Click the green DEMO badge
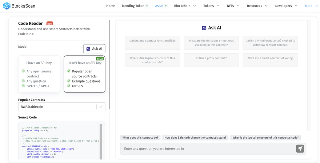The image size is (320, 163). pyautogui.click(x=100, y=59)
